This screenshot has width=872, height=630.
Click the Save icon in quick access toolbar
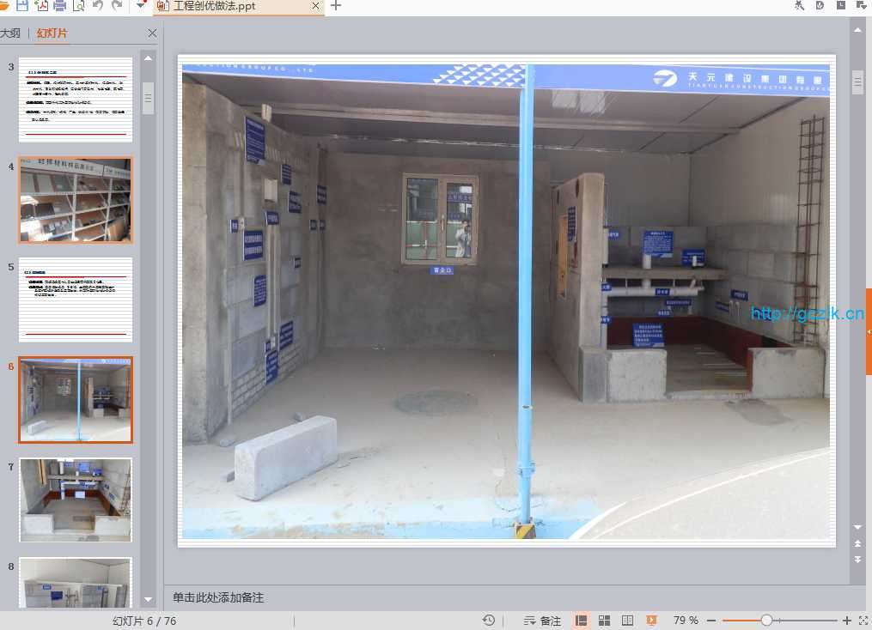[22, 5]
